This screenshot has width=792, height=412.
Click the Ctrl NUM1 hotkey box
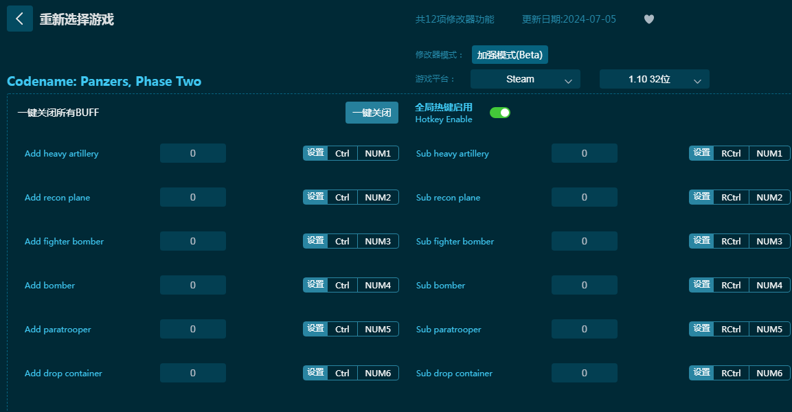pyautogui.click(x=363, y=153)
